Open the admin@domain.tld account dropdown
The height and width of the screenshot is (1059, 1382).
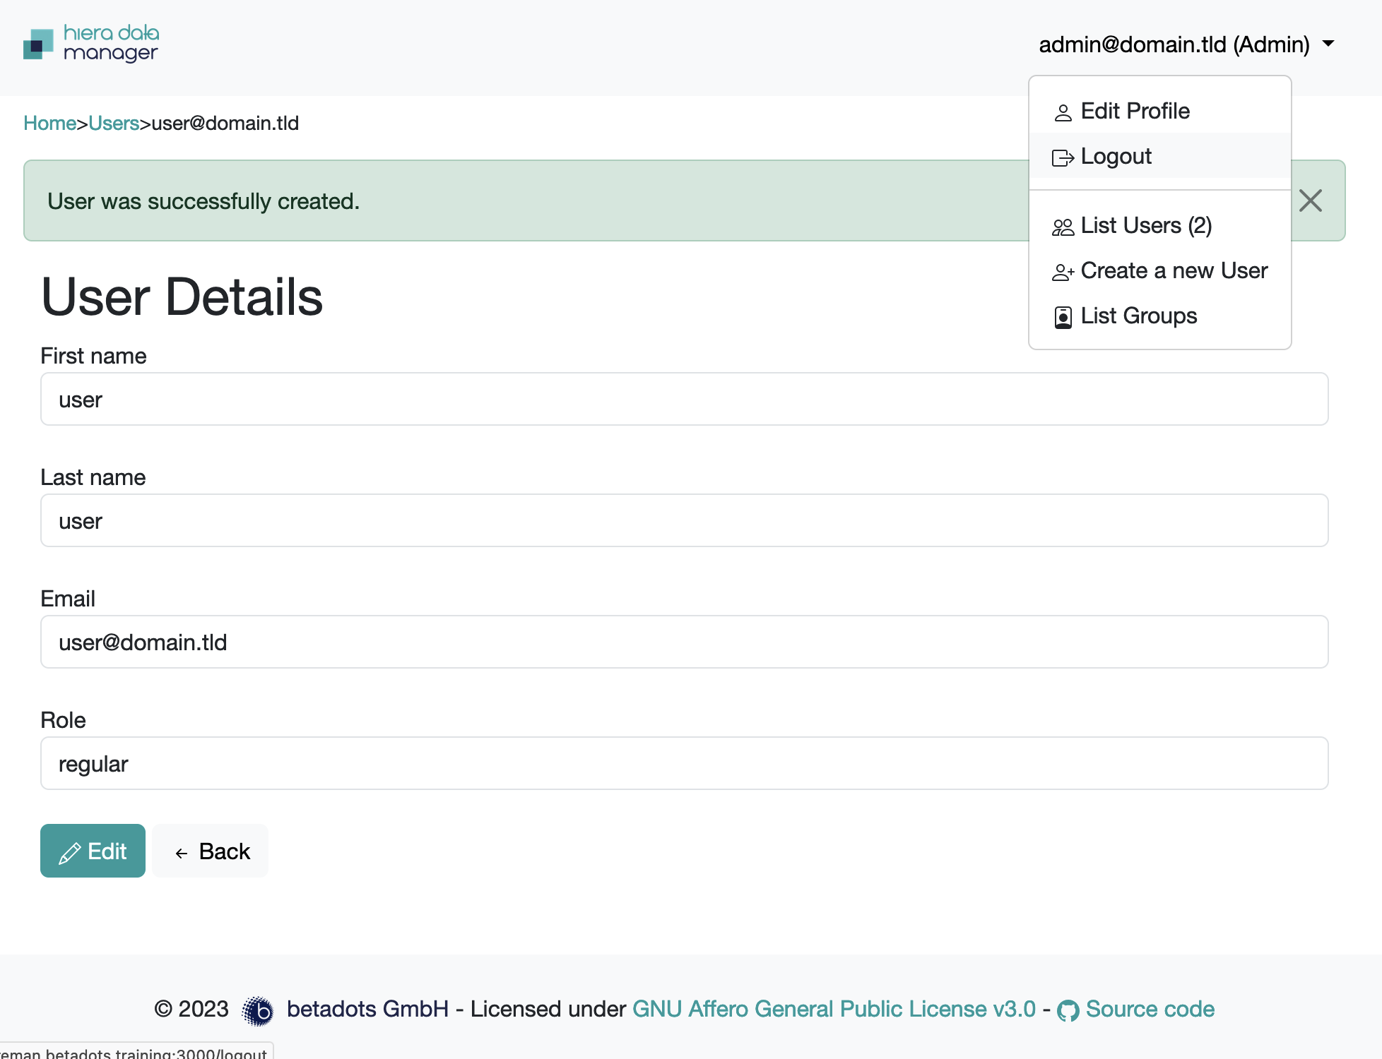coord(1186,44)
